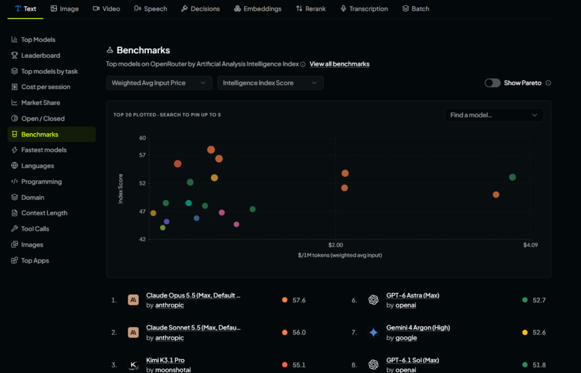
Task: Click the Market Share chart icon
Action: [14, 103]
